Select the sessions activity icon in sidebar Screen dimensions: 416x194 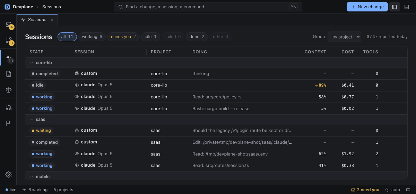9,58
